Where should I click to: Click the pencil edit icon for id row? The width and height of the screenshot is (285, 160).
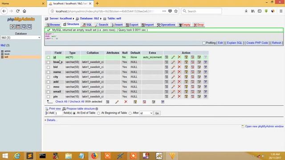pos(173,57)
